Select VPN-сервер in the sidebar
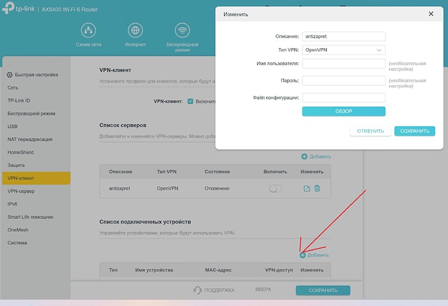This screenshot has width=448, height=306. click(21, 192)
